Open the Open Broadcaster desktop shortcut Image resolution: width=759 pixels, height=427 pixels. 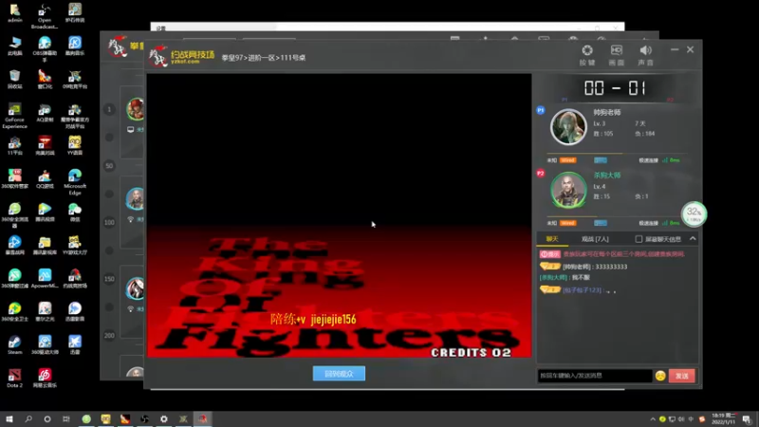pyautogui.click(x=45, y=16)
